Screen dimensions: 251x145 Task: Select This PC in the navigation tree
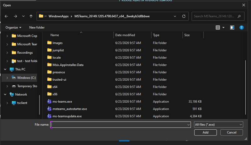pyautogui.click(x=20, y=69)
